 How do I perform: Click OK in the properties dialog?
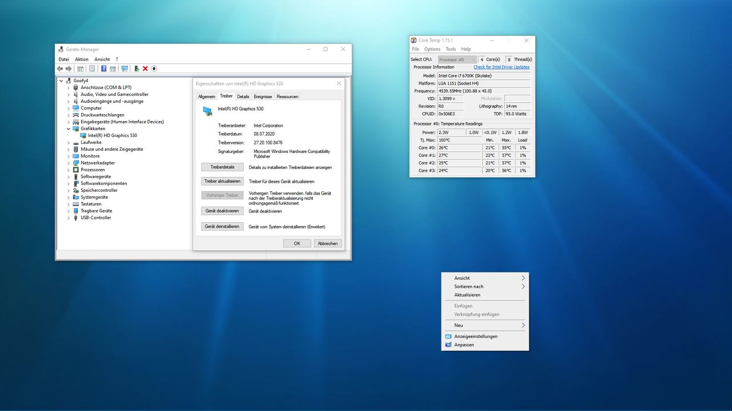tap(297, 243)
